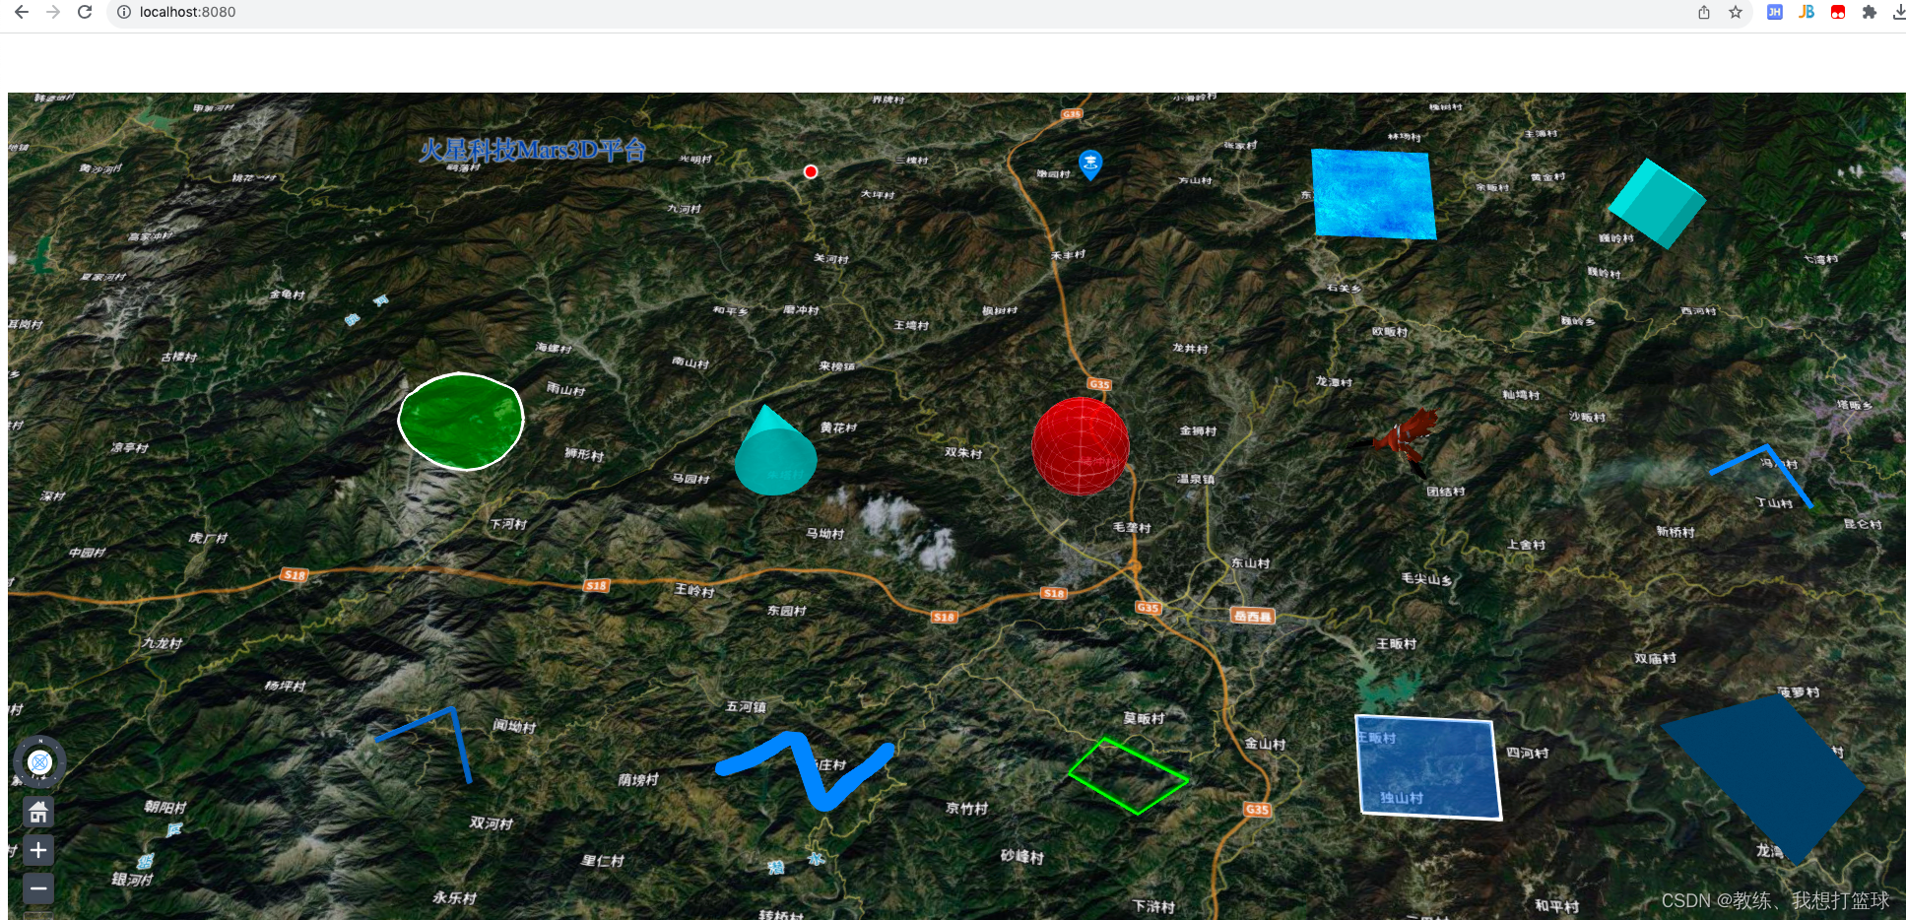This screenshot has width=1906, height=920.
Task: Click the 双庙村 village label
Action: coord(1655,658)
